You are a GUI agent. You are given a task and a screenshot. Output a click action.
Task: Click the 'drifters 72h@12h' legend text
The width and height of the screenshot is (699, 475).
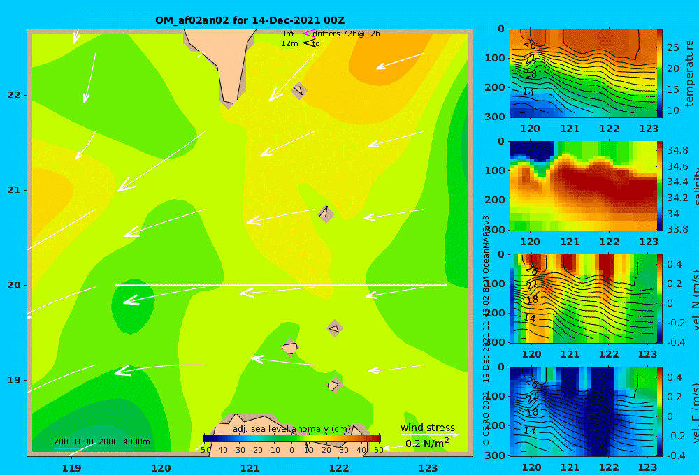[347, 34]
